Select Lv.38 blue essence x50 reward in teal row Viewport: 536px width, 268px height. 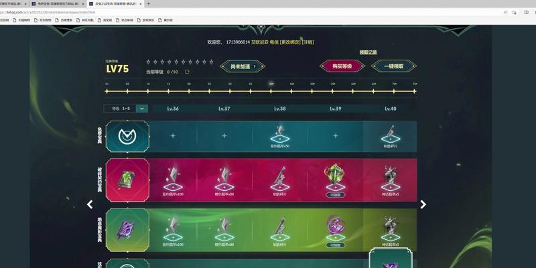[279, 136]
